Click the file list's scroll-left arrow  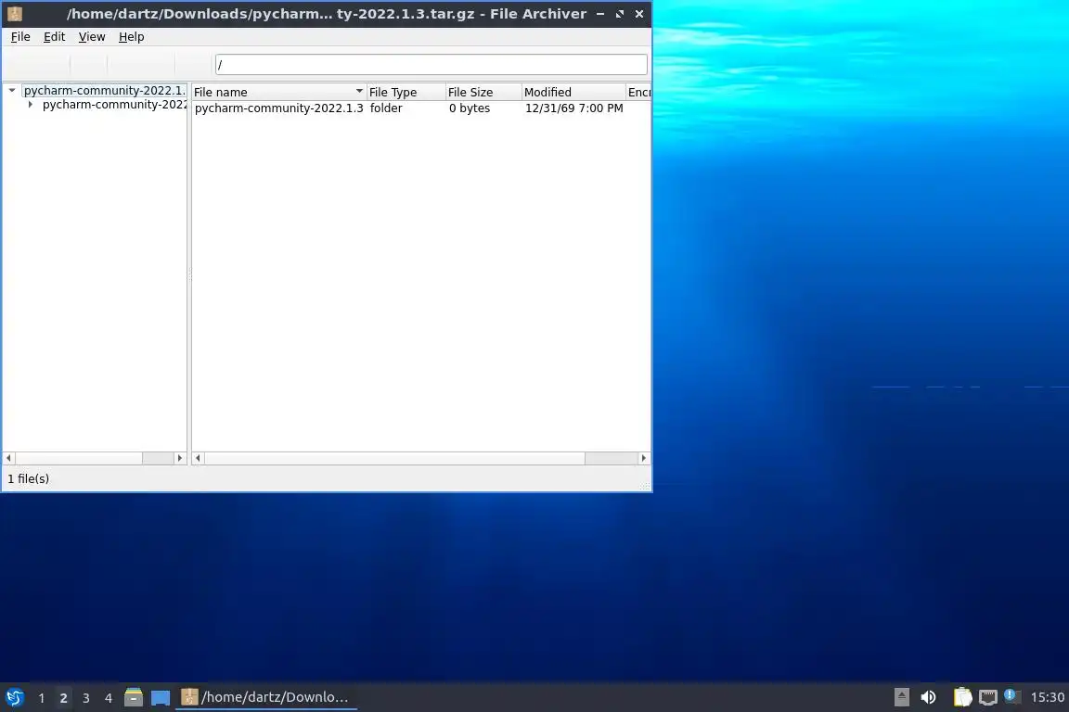point(198,458)
